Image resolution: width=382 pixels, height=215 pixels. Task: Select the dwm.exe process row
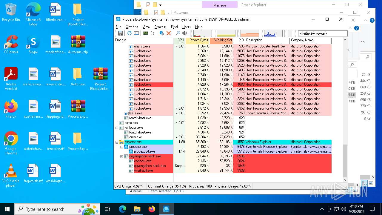(x=223, y=137)
